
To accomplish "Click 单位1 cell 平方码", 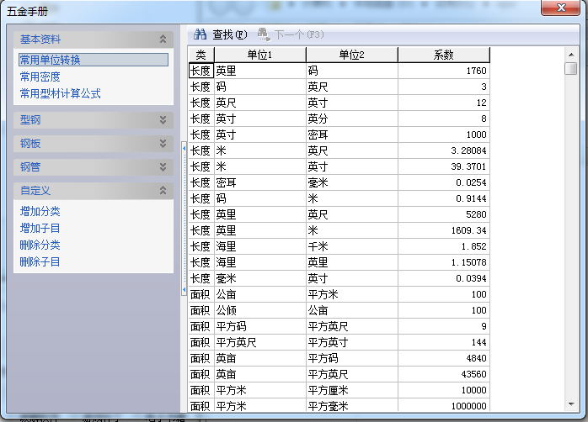I will 259,327.
